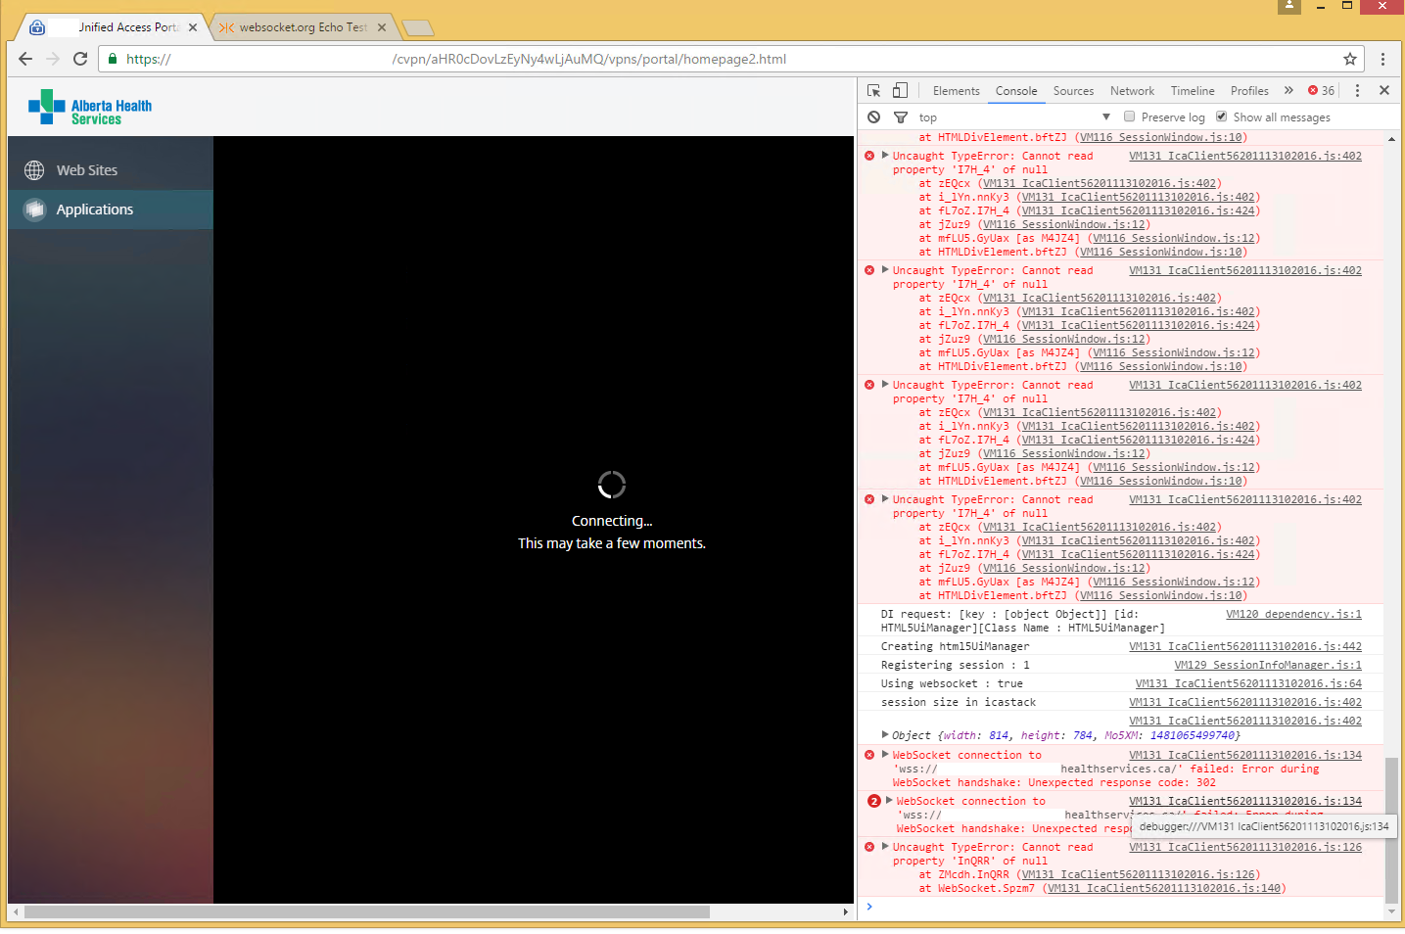The height and width of the screenshot is (934, 1405).
Task: Open the console filter icon
Action: (900, 117)
